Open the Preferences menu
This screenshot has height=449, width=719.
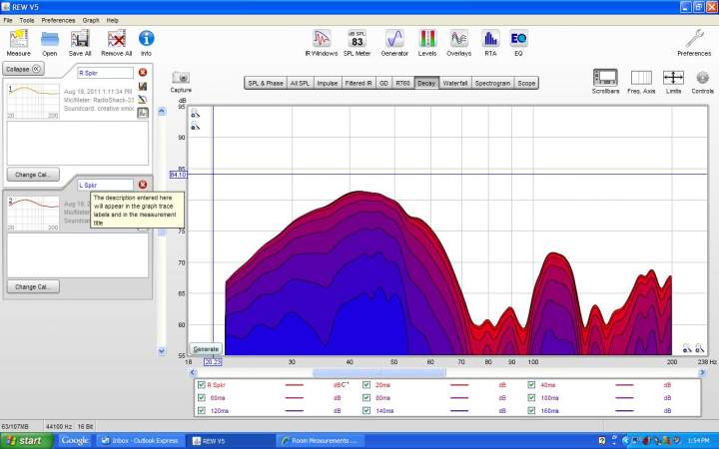click(58, 20)
